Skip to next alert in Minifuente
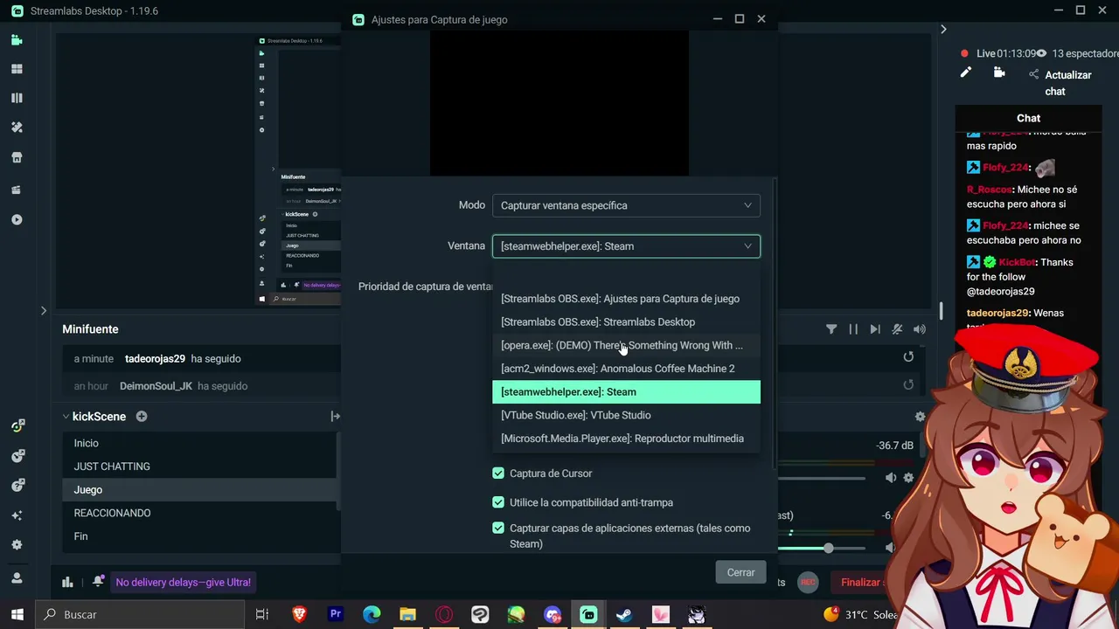 [875, 329]
